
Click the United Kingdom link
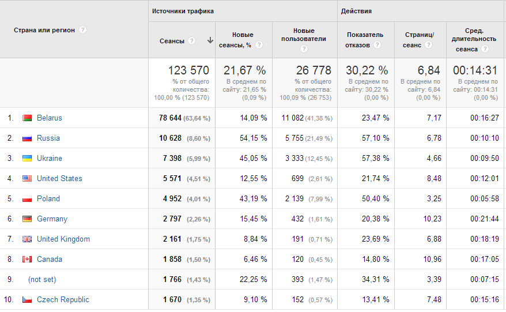pos(63,239)
